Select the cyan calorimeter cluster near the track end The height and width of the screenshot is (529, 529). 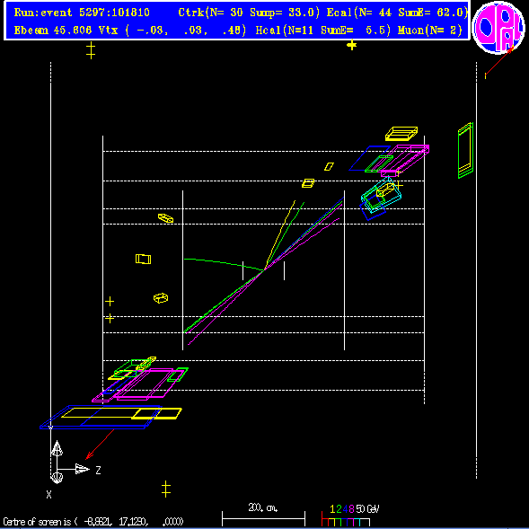pos(381,195)
